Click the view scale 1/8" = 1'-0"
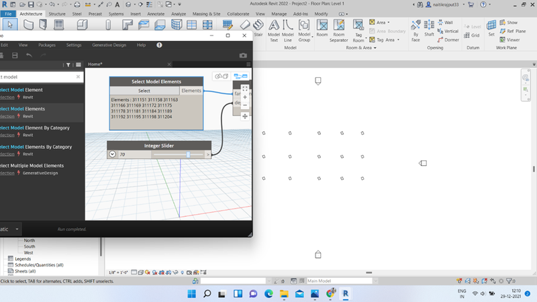This screenshot has height=302, width=537. click(118, 272)
